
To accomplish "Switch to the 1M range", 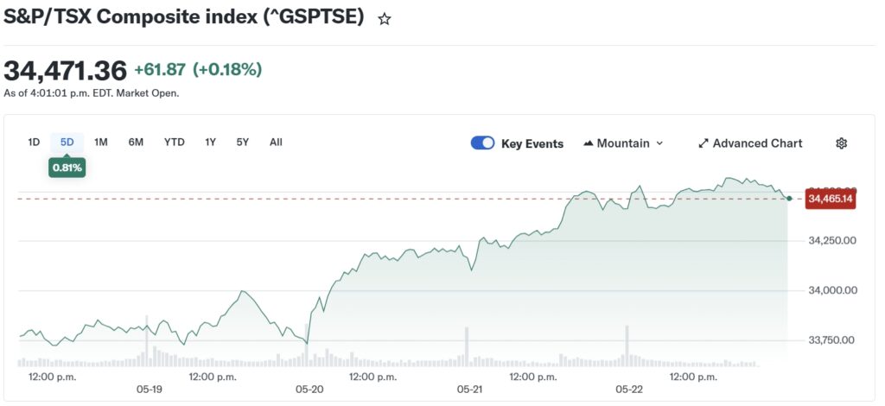I will [x=101, y=142].
